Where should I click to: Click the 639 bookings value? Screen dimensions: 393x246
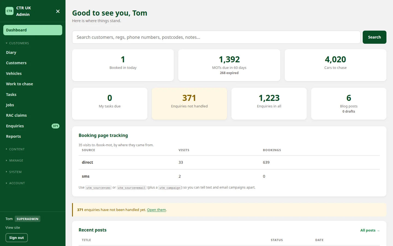pos(266,162)
